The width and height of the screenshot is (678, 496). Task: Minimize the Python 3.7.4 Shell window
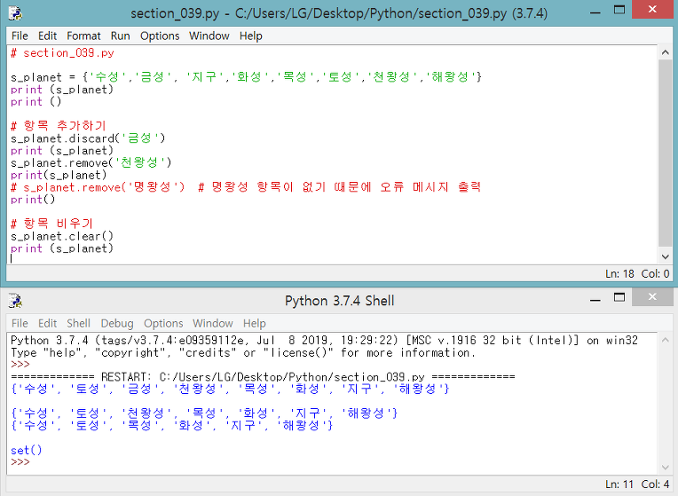tap(595, 300)
